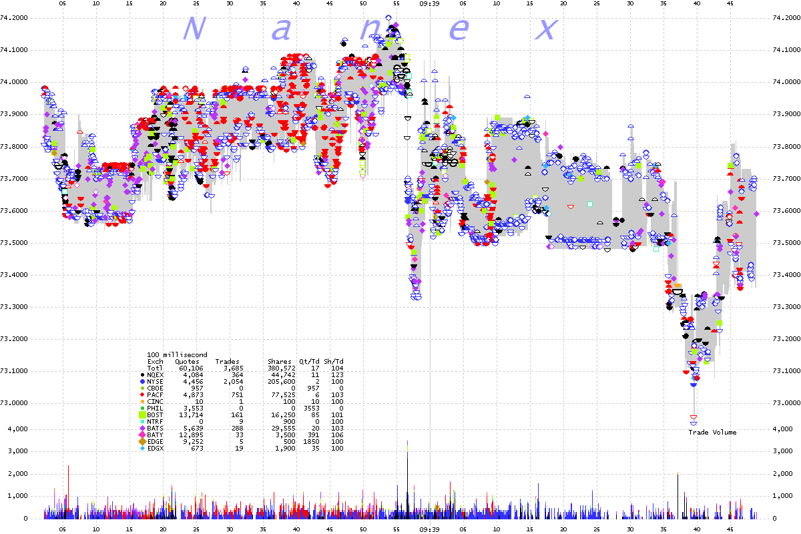Click the 74.0000 left price axis label
Image resolution: width=801 pixels, height=534 pixels.
click(15, 81)
